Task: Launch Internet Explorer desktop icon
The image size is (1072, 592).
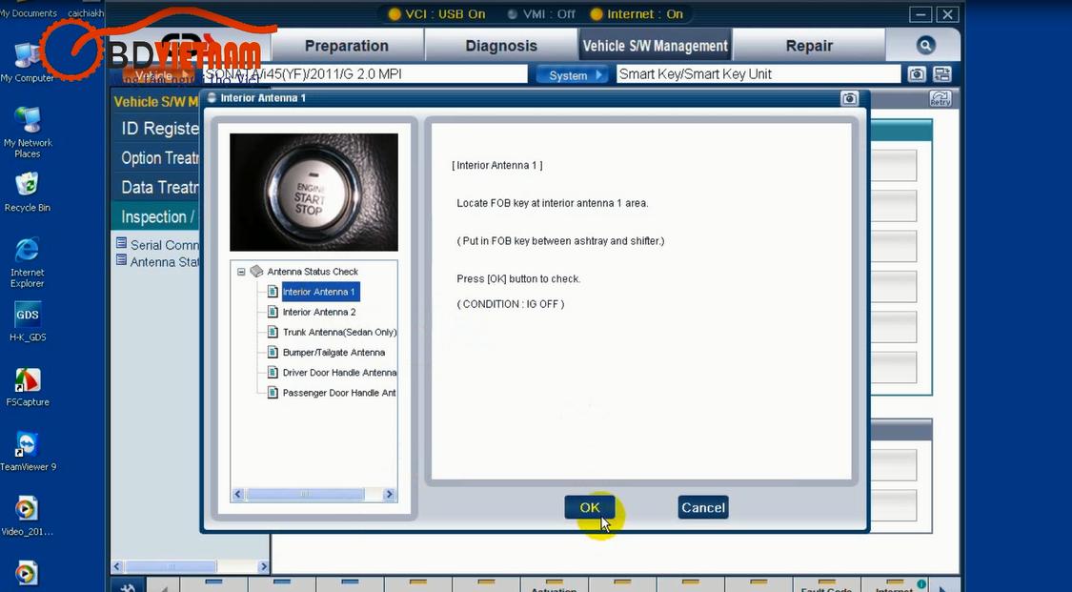Action: pyautogui.click(x=28, y=262)
